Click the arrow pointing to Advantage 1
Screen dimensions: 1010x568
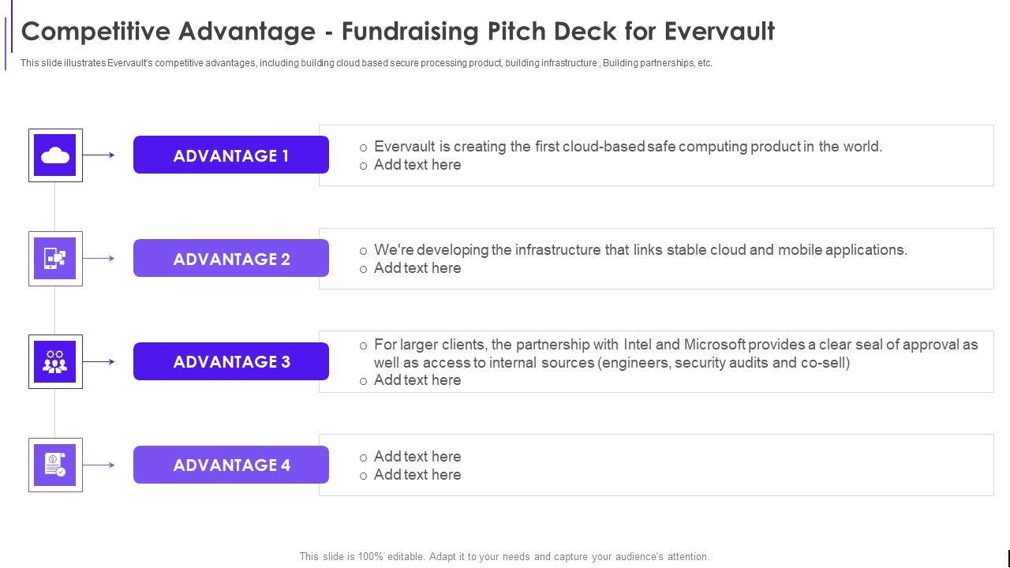99,155
